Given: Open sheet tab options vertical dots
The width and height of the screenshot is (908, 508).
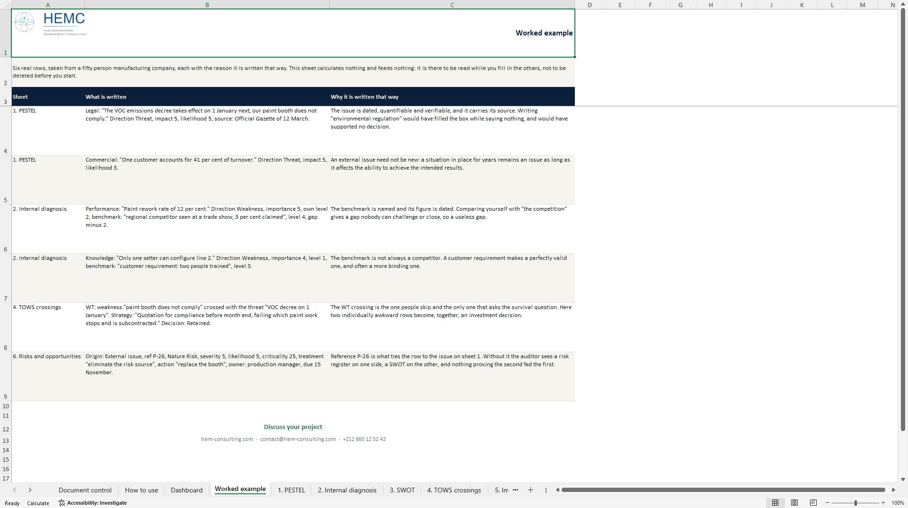Looking at the screenshot, I should click(x=546, y=490).
